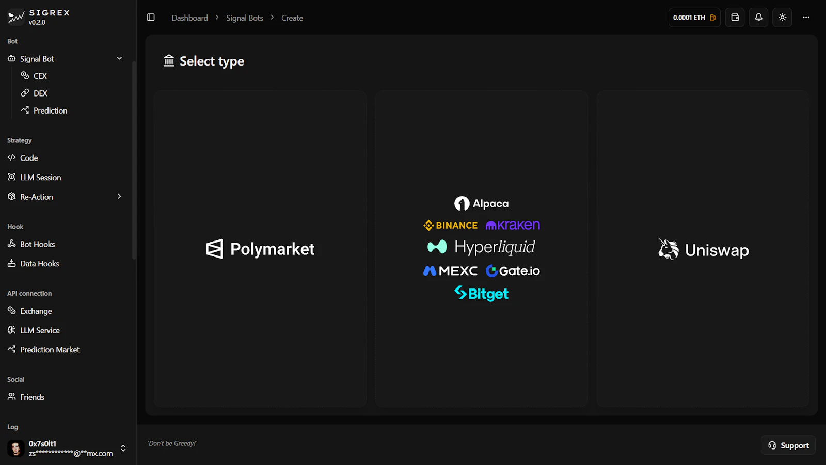Click the sidebar vertical scrollbar
The height and width of the screenshot is (465, 826).
134,160
